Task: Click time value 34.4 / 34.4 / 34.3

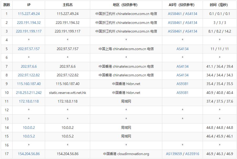Action: (x=220, y=75)
